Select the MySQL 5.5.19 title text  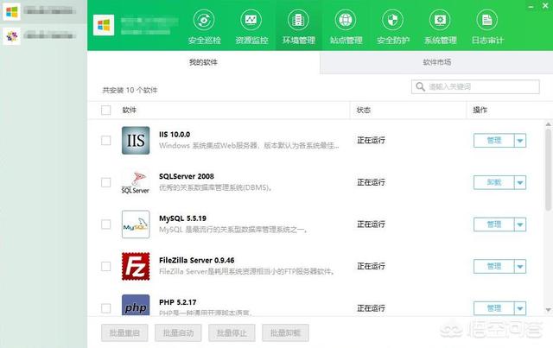click(x=182, y=218)
